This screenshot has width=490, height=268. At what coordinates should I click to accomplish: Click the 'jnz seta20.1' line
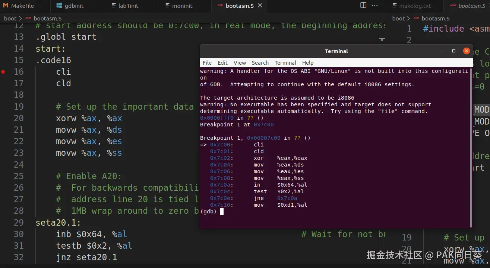(x=86, y=257)
